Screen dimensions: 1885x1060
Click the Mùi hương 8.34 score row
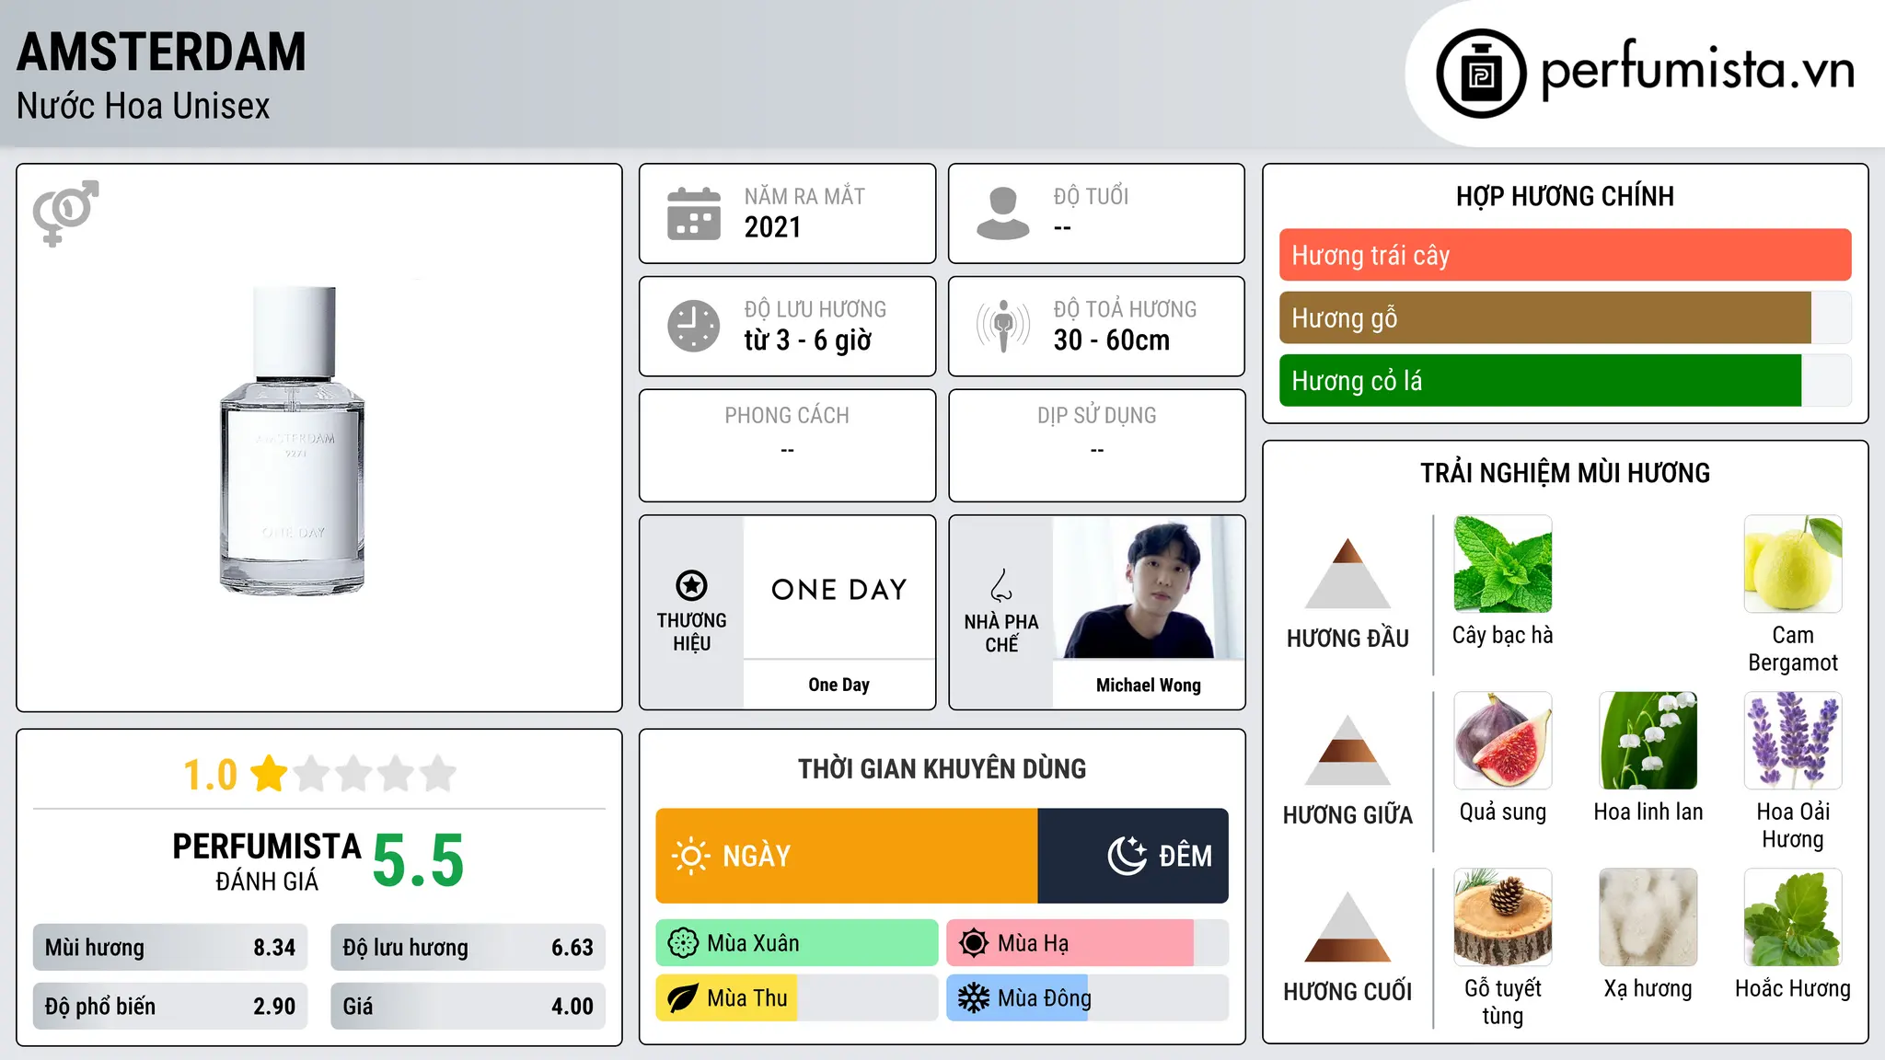(170, 947)
